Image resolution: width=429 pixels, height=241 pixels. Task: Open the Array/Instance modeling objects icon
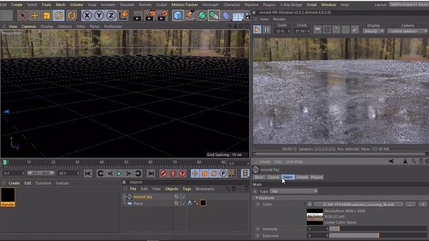pos(214,15)
